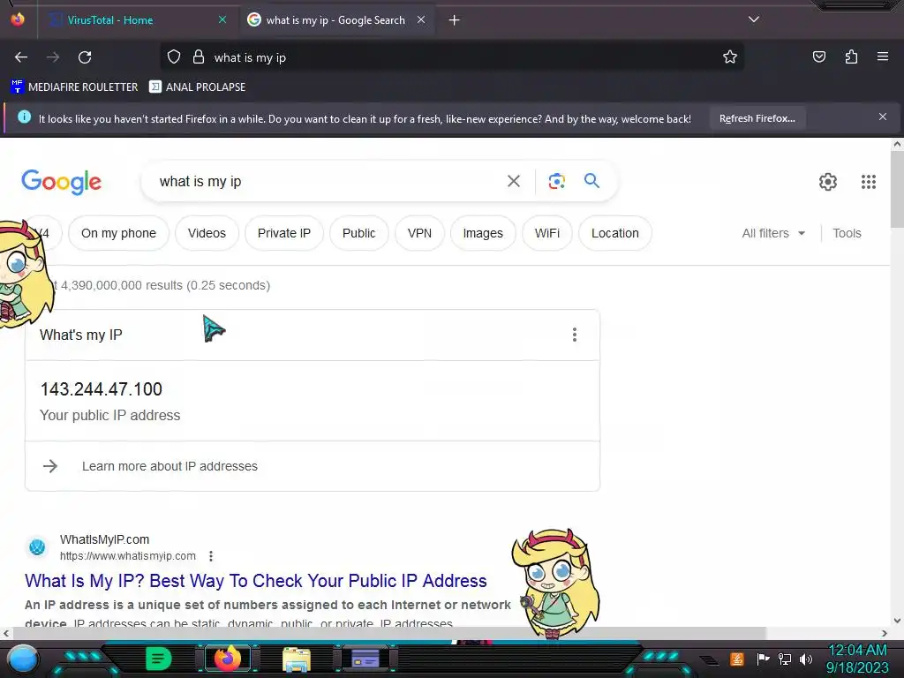Open the Save to Pocket icon
Screen dimensions: 904x678
(x=818, y=56)
